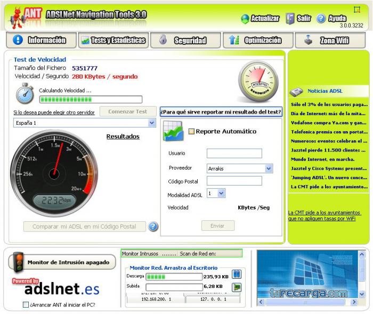Screen dimensions: 373x314
Task: Click the Ayuda question mark icon
Action: (x=321, y=18)
